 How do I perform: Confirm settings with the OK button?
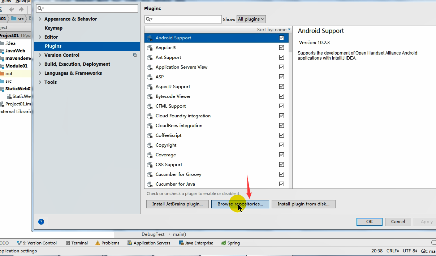coord(369,222)
